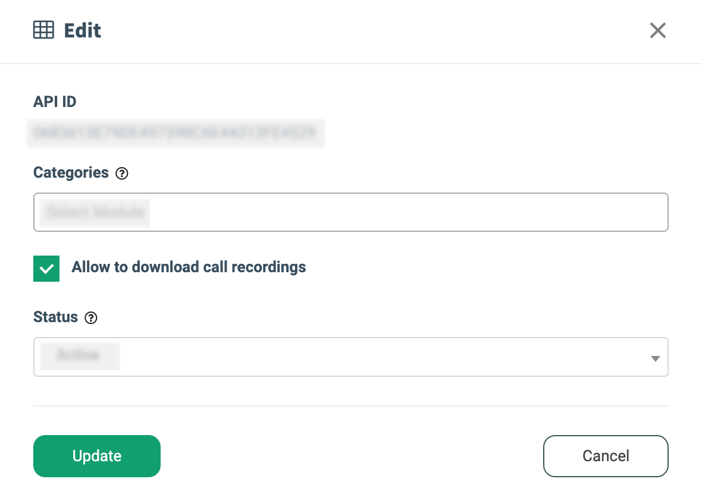Viewport: 702px width, 504px height.
Task: Click the green checkmark icon
Action: click(46, 269)
